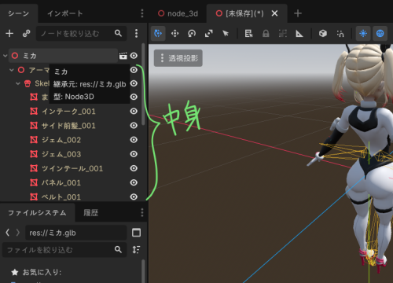Click the search icon in node filter
The width and height of the screenshot is (393, 283).
tap(118, 33)
